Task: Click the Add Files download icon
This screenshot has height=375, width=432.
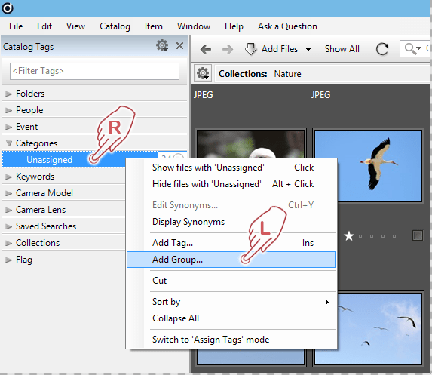Action: 250,49
